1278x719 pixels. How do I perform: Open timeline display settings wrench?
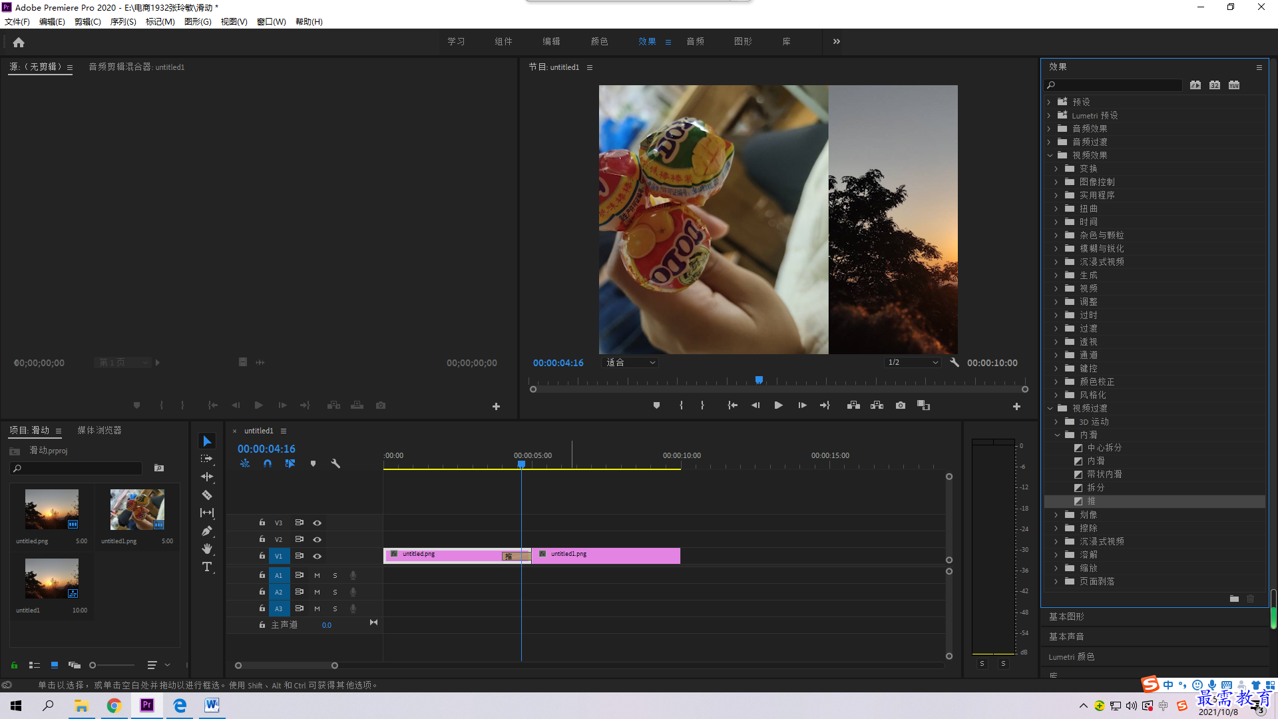(x=335, y=463)
